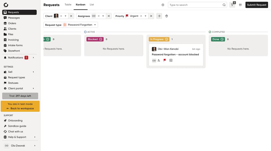
Task: Open the Request type dropdown
Action: pos(71,25)
